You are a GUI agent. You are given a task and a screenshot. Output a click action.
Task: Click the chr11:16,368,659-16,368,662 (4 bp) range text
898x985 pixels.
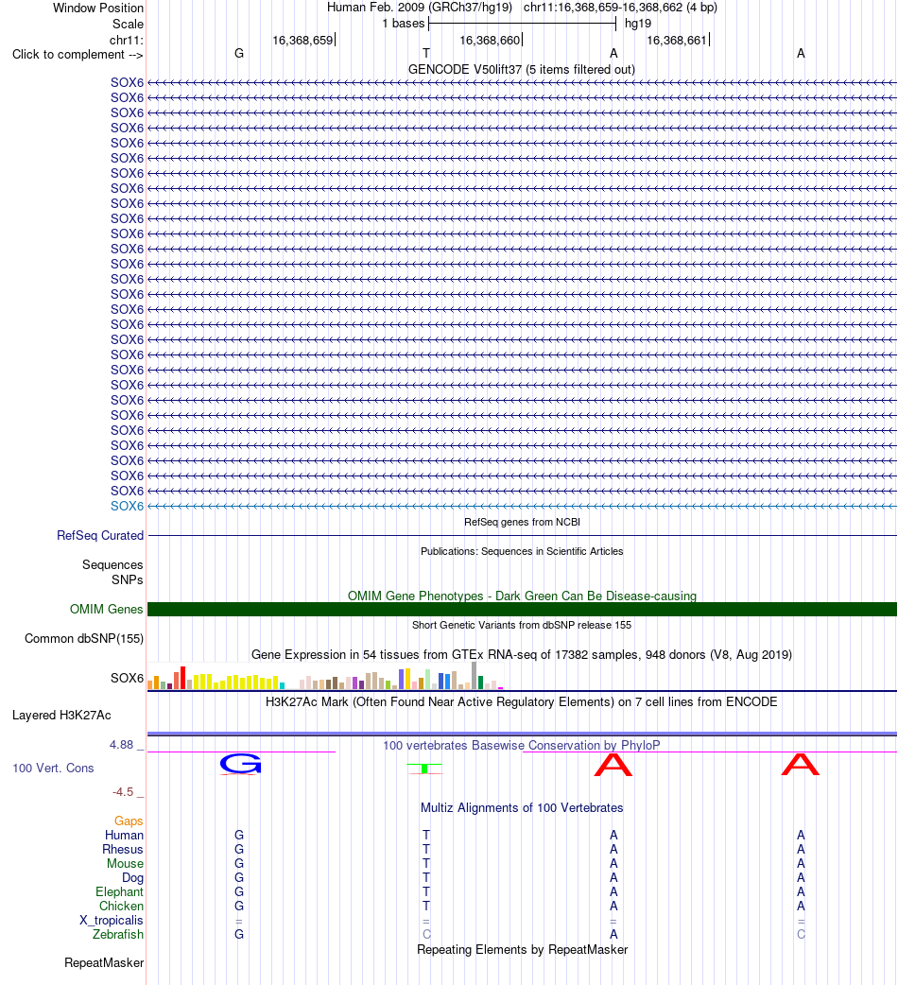pos(620,8)
